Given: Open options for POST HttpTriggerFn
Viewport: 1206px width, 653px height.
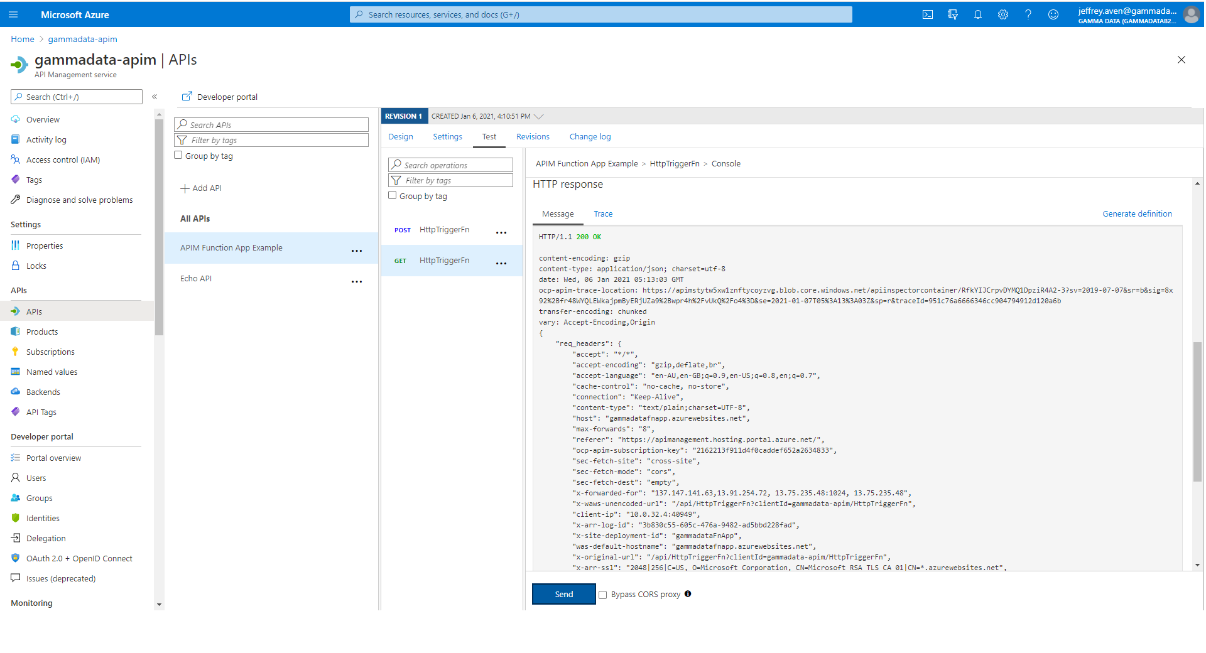Looking at the screenshot, I should click(501, 232).
